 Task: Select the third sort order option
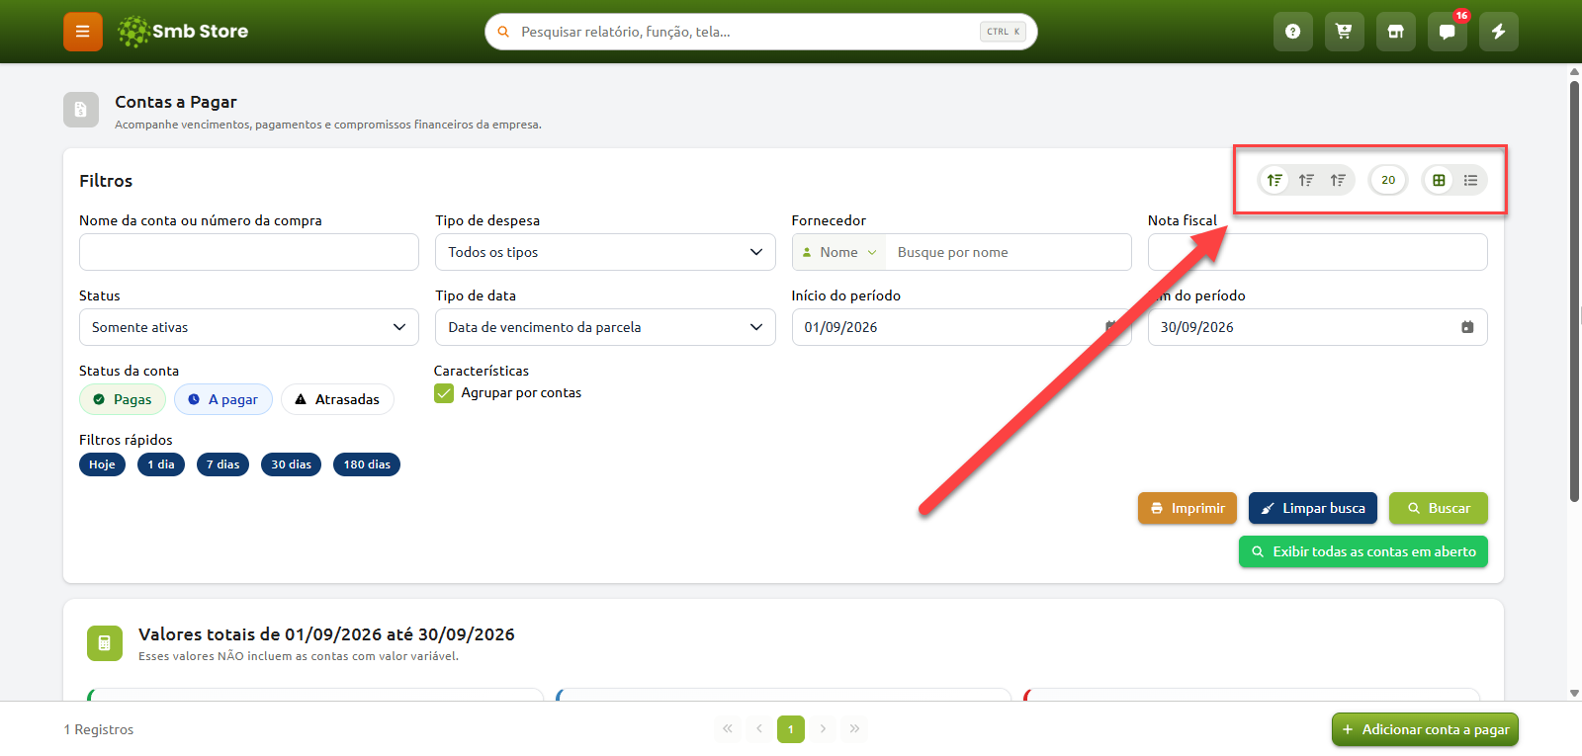1338,180
